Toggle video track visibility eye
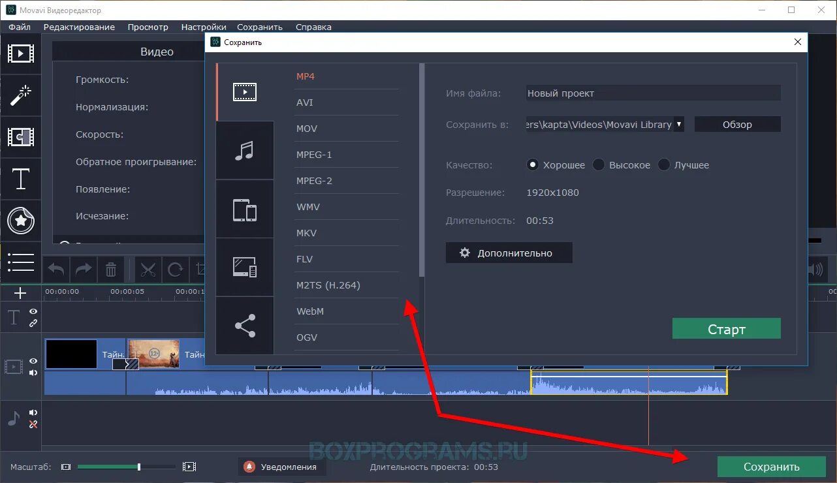837x483 pixels. point(33,361)
